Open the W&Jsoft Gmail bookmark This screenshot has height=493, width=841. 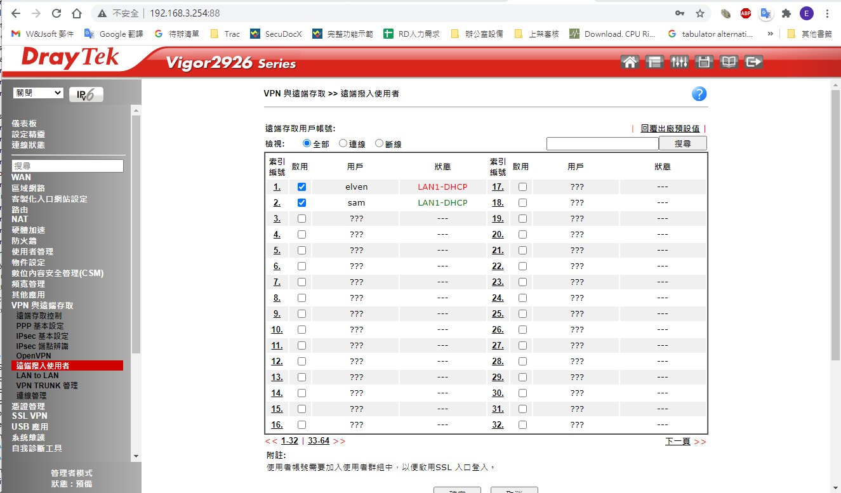click(x=43, y=34)
